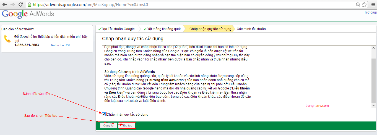Click the page title Chấp nhận quy tắc sử dụng

click(132, 39)
